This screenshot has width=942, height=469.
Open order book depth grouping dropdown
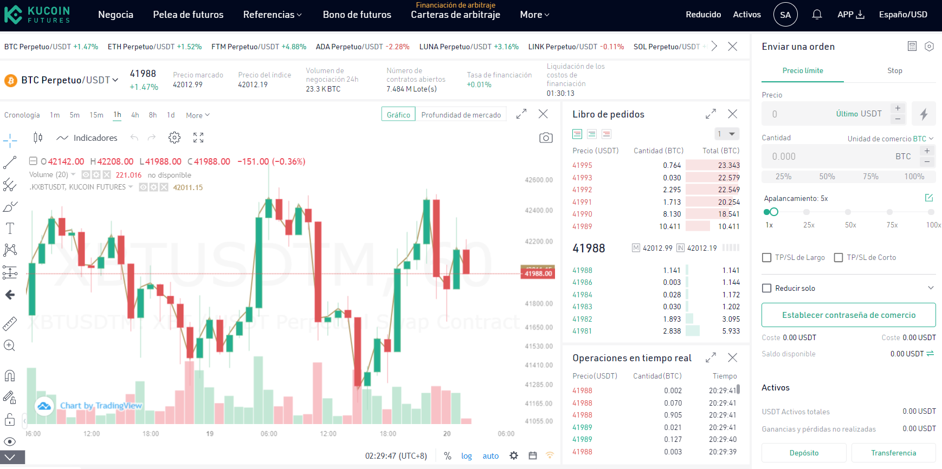coord(727,134)
